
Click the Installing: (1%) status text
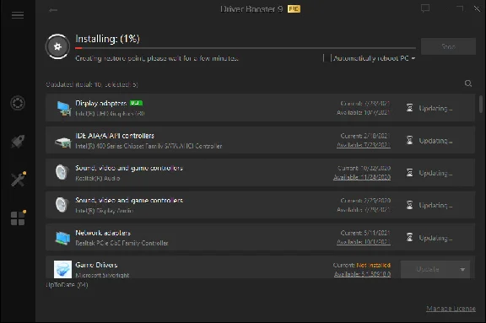pos(107,39)
